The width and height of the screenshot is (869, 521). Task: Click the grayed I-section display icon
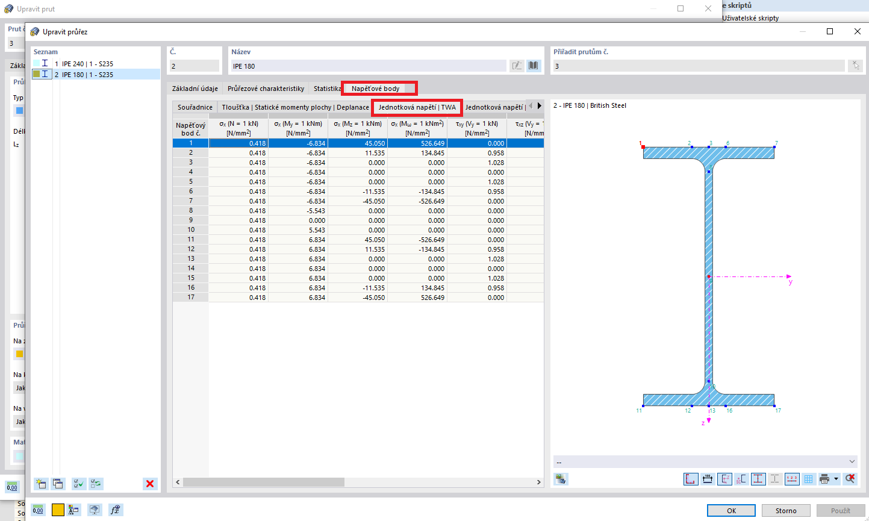coord(774,479)
